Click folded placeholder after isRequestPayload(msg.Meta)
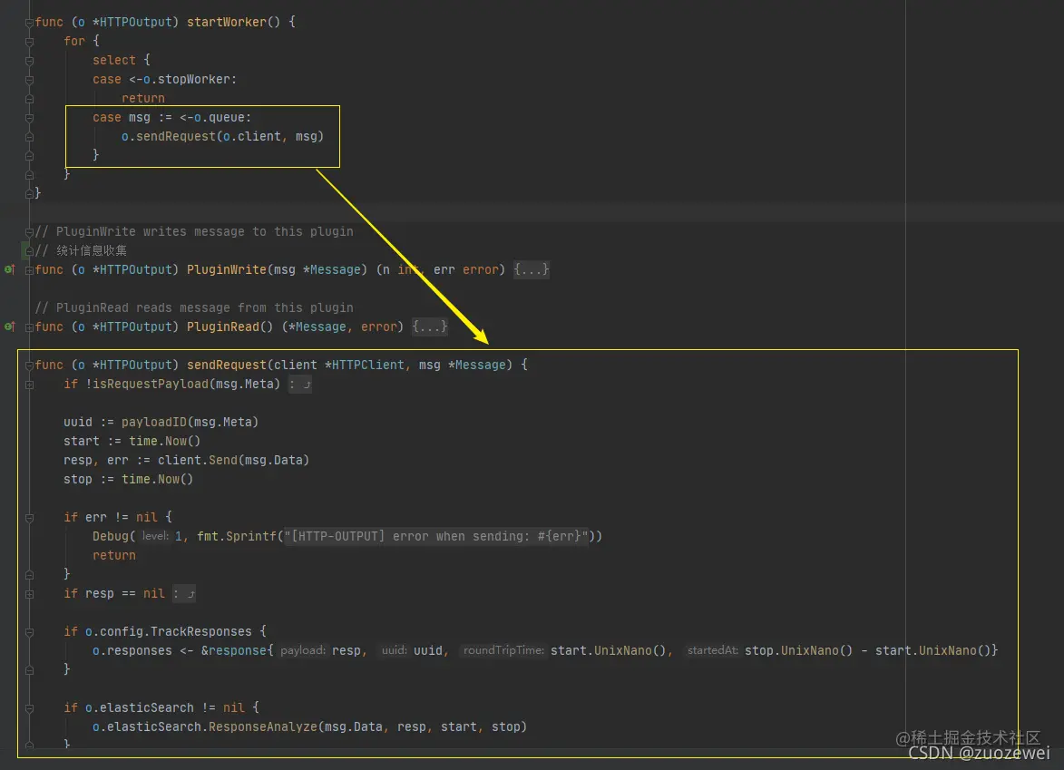 300,384
